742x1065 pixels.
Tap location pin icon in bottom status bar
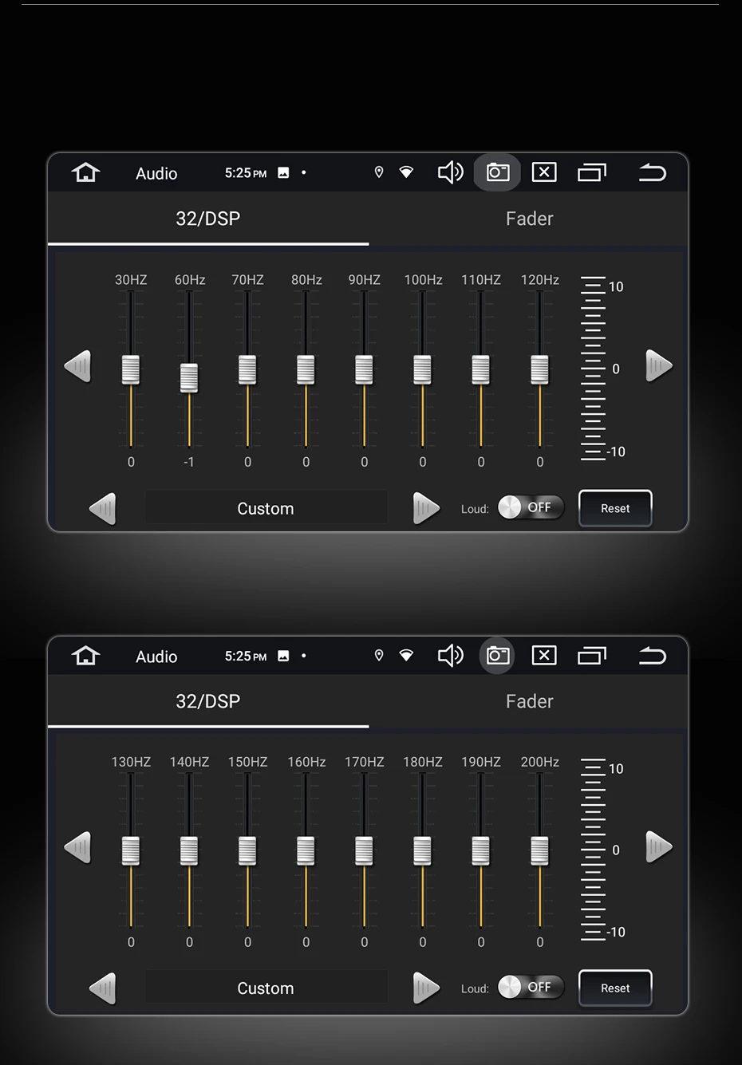[x=379, y=656]
